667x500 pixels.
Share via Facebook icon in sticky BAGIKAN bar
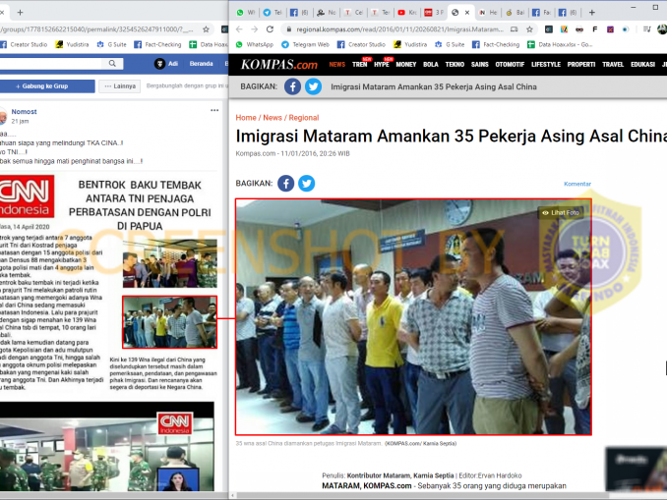[292, 86]
